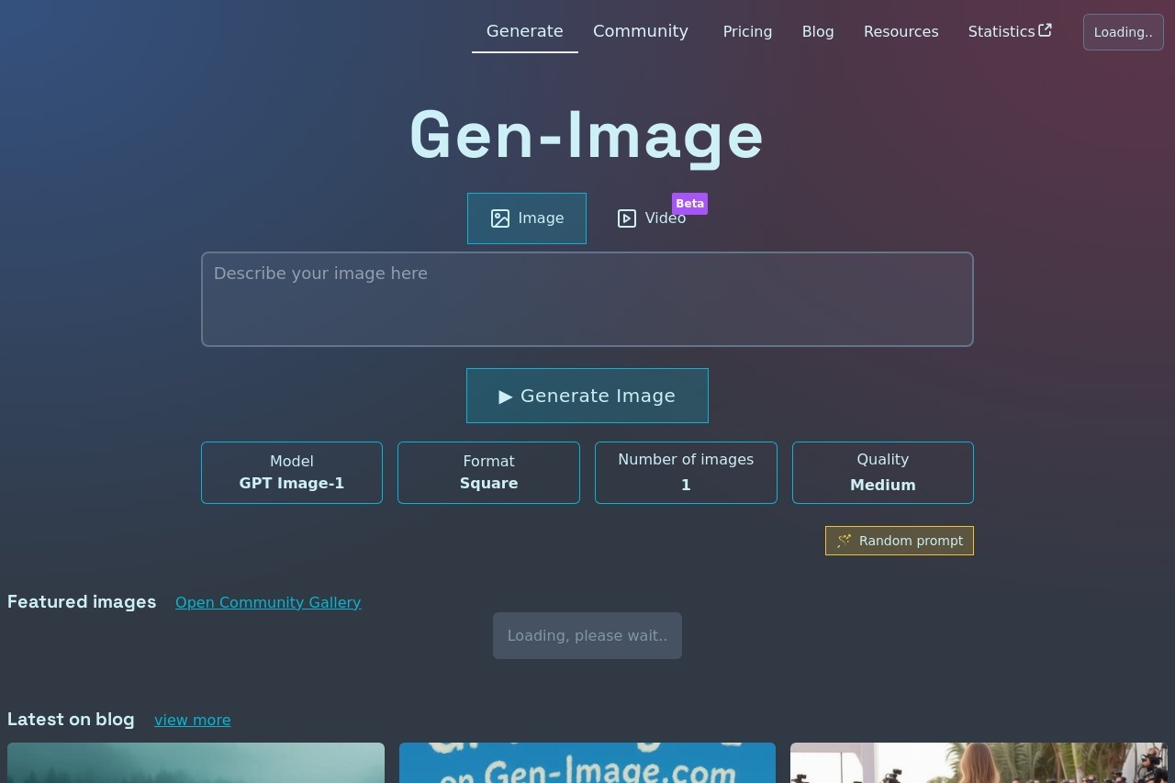1175x783 pixels.
Task: Visit the Blog from the navbar
Action: 818,31
